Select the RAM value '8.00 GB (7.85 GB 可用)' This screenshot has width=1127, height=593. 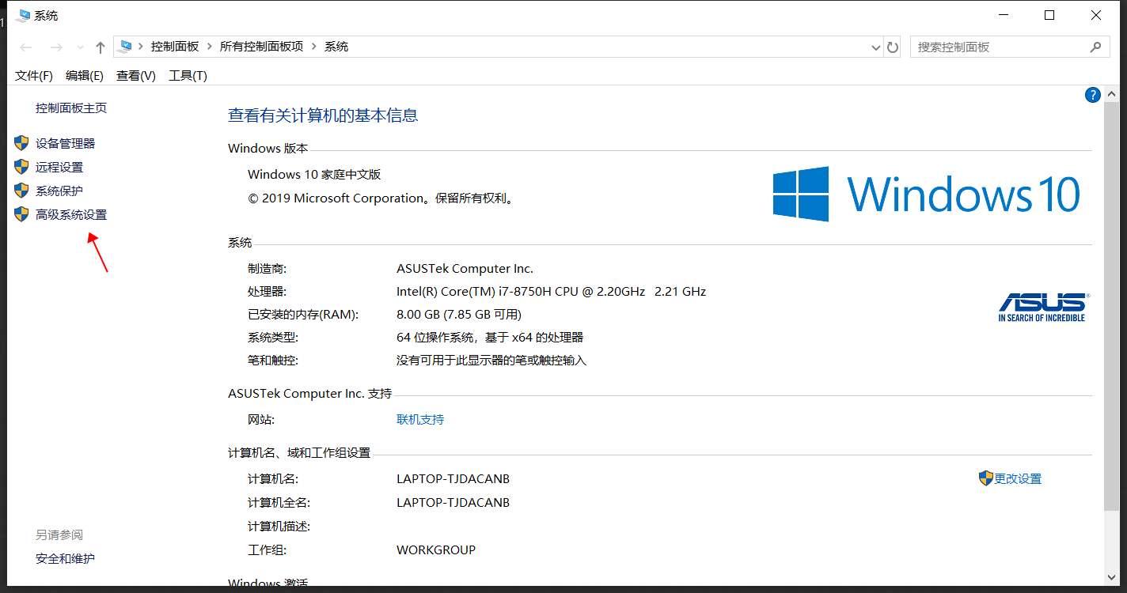[x=459, y=314]
